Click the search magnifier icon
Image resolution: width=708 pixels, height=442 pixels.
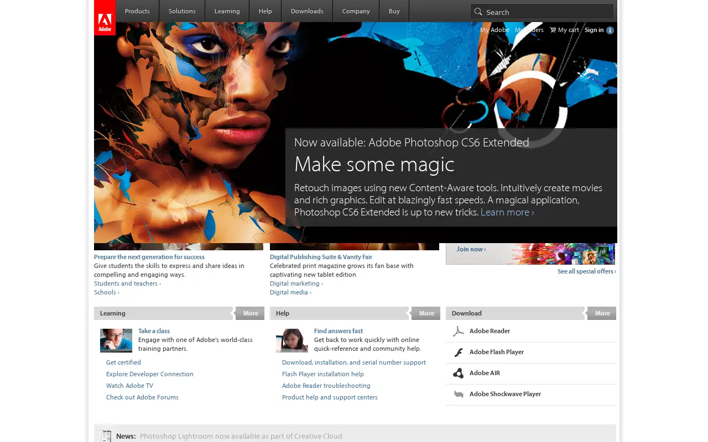coord(478,12)
